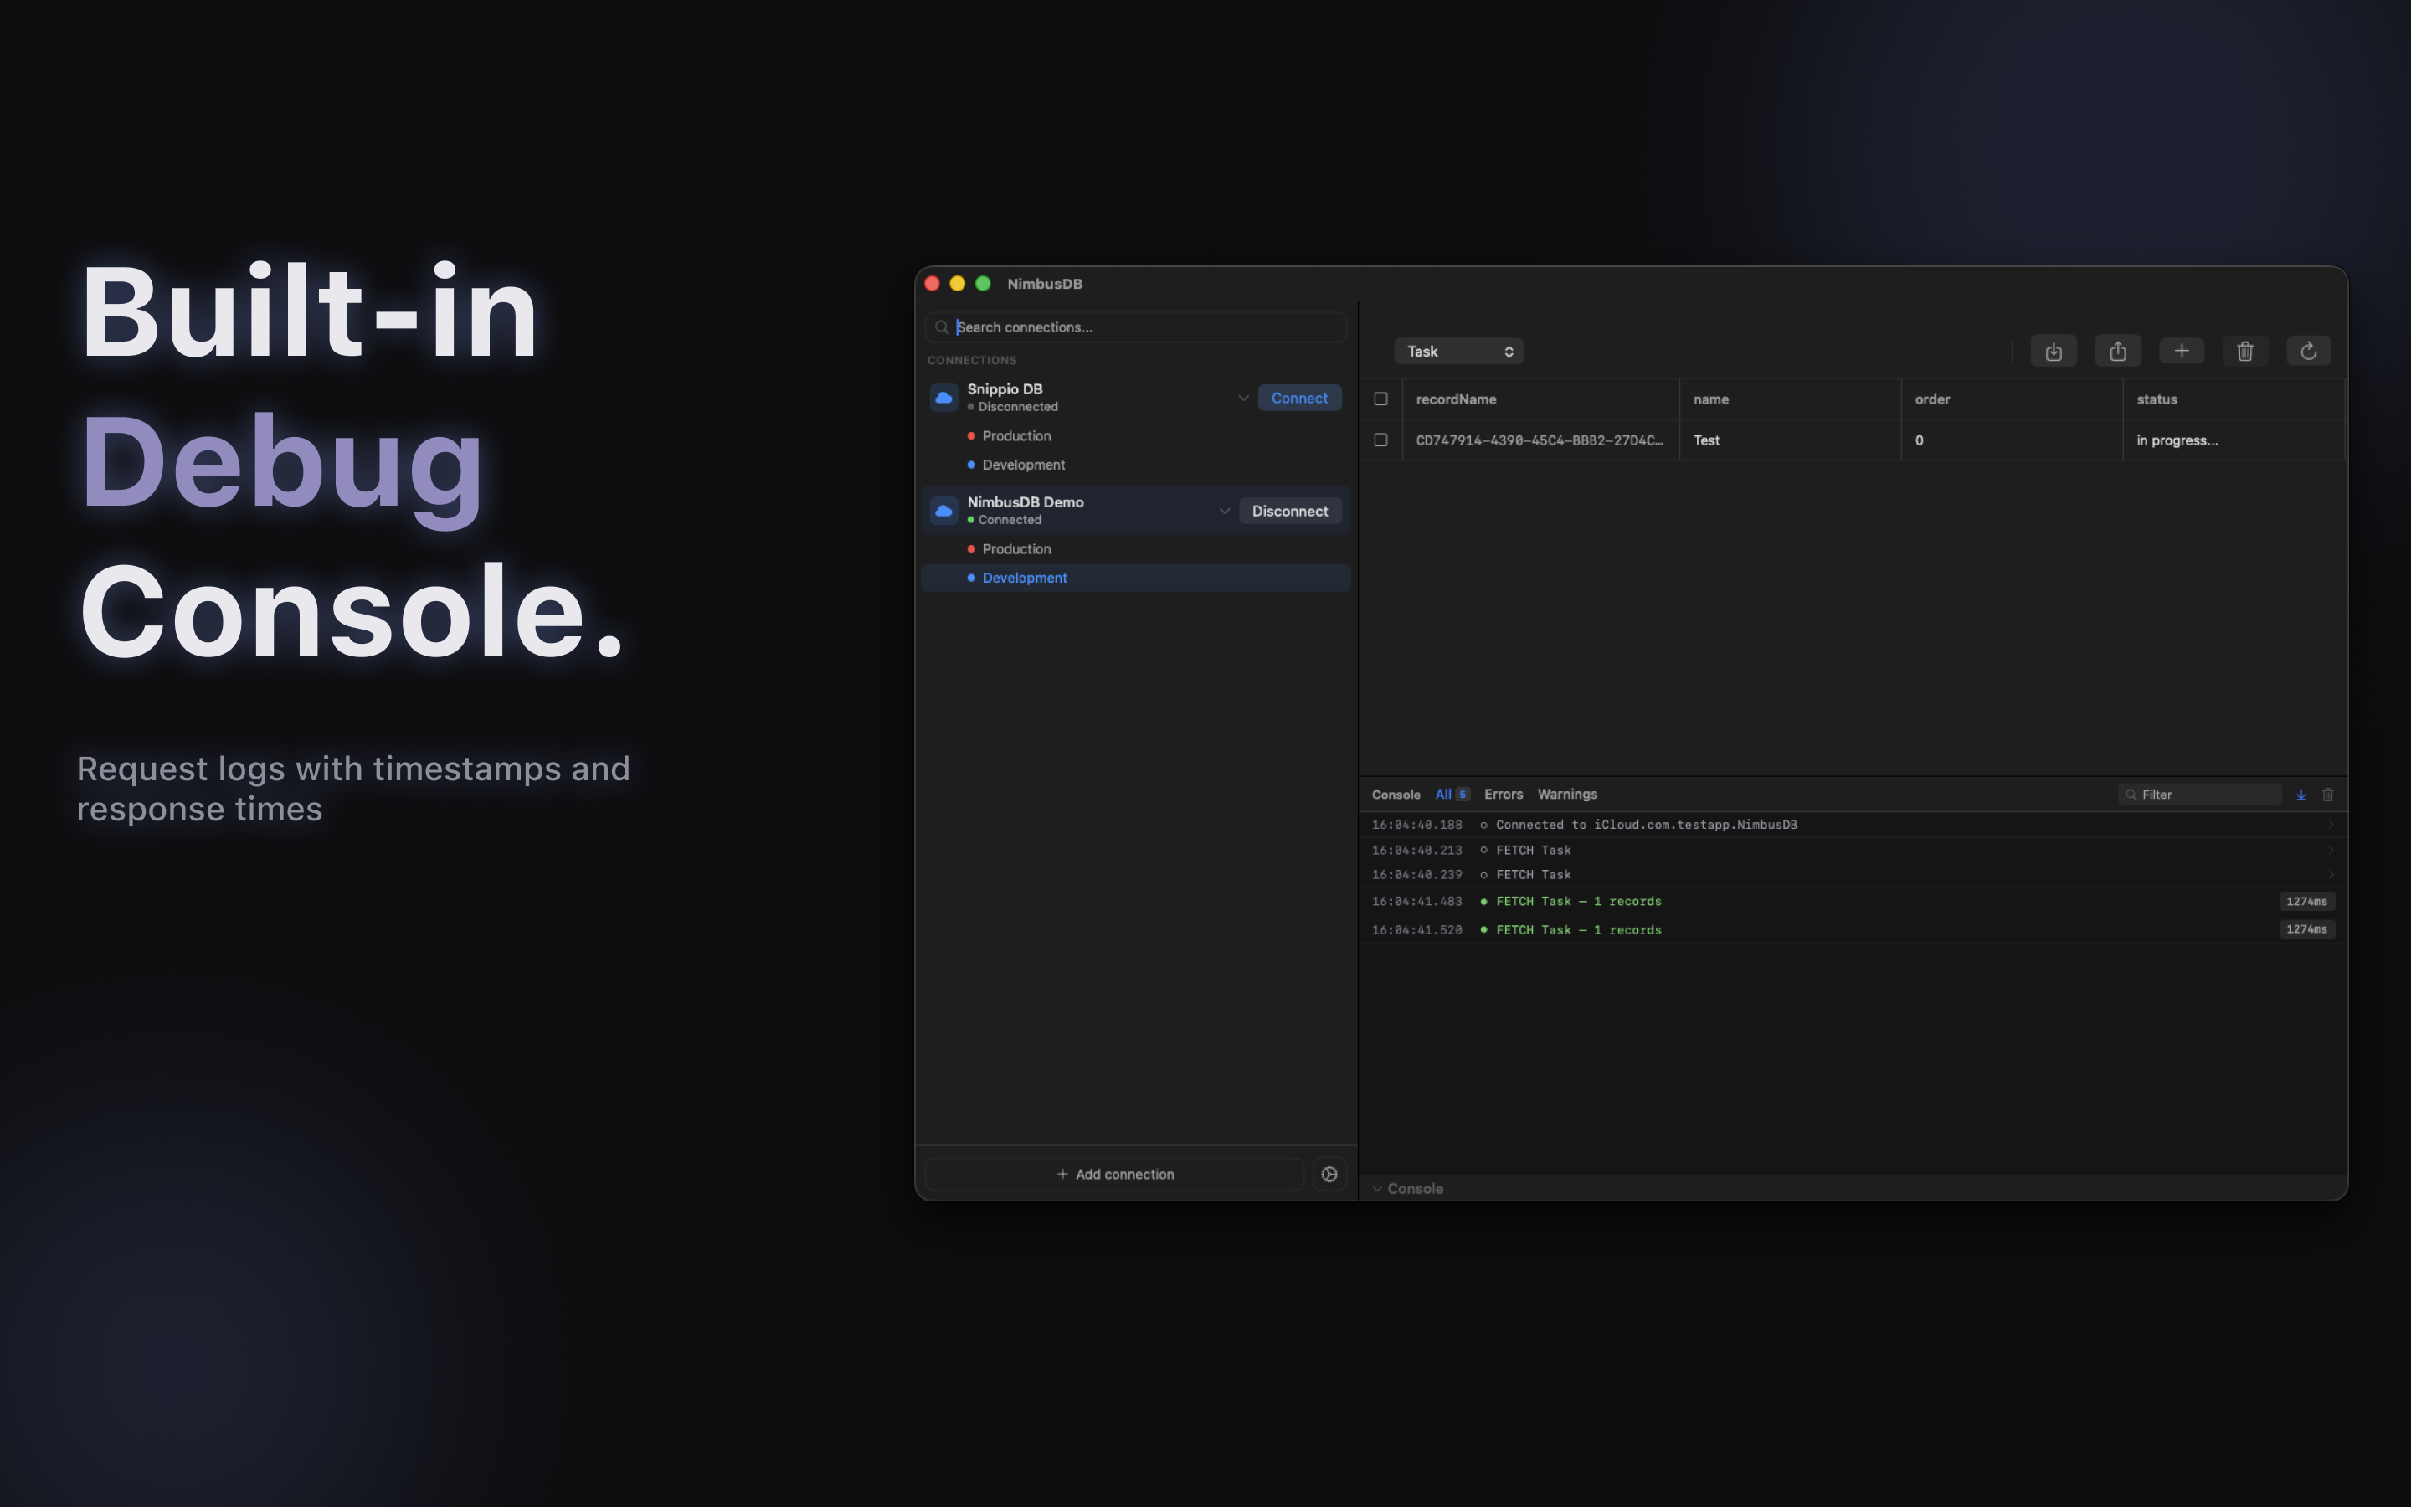
Task: Click the status column header
Action: coord(2234,399)
